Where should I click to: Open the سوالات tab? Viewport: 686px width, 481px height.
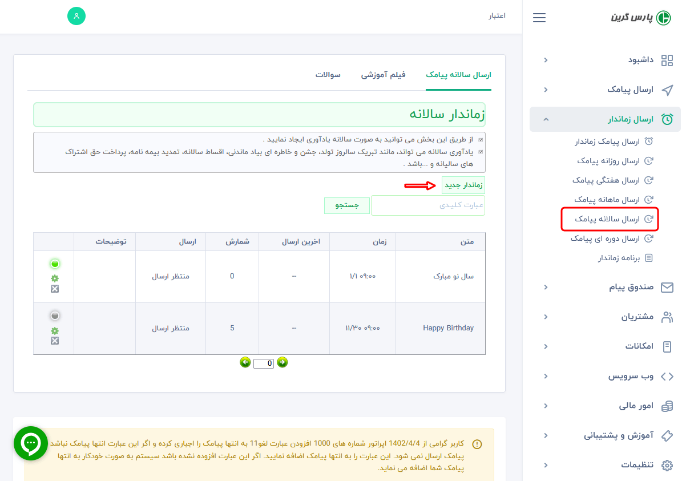329,75
